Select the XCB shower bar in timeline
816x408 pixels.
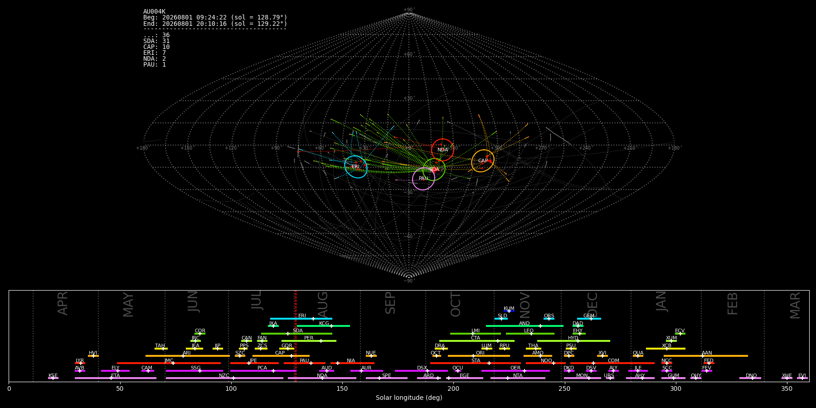665,348
